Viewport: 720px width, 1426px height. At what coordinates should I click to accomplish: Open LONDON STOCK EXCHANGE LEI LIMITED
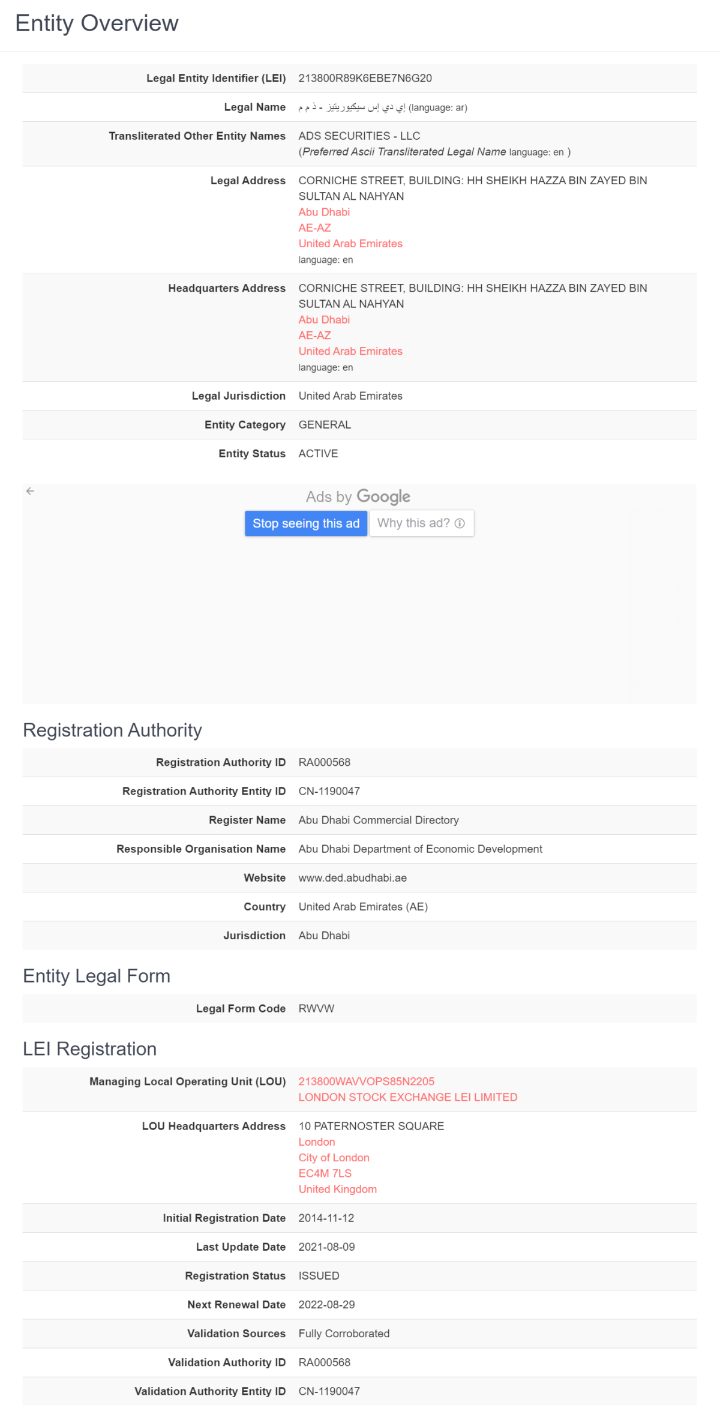click(x=407, y=1097)
